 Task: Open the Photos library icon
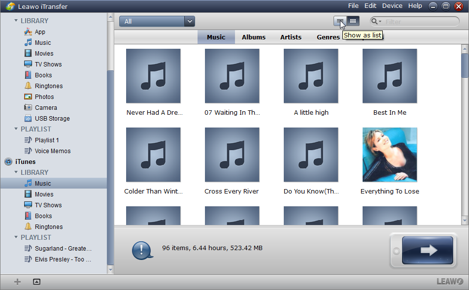[x=28, y=97]
